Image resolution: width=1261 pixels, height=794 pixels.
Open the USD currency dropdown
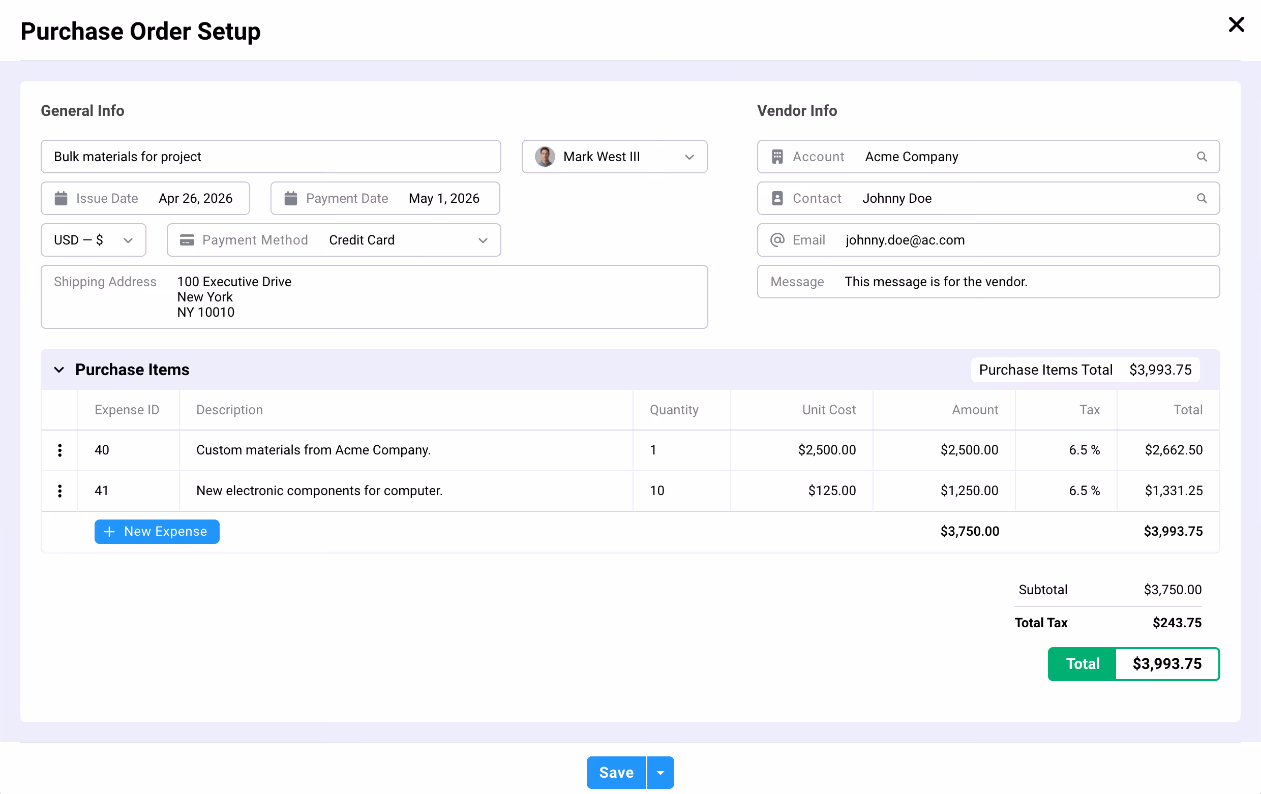pos(93,240)
